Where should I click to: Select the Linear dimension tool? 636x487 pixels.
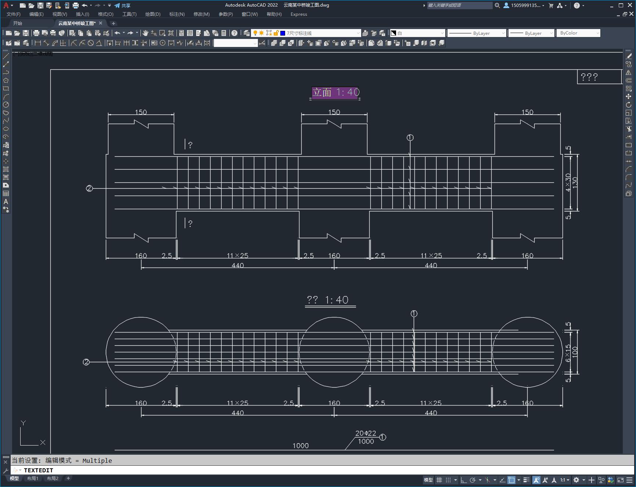click(37, 43)
